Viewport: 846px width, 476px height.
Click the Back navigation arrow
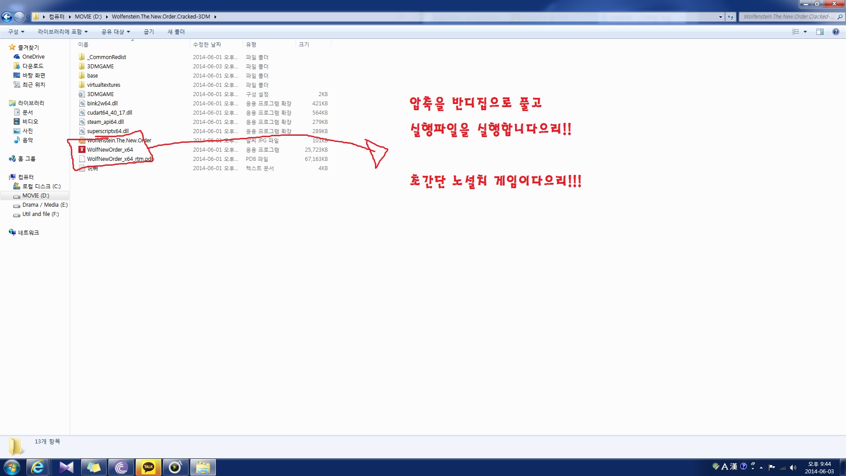coord(7,17)
